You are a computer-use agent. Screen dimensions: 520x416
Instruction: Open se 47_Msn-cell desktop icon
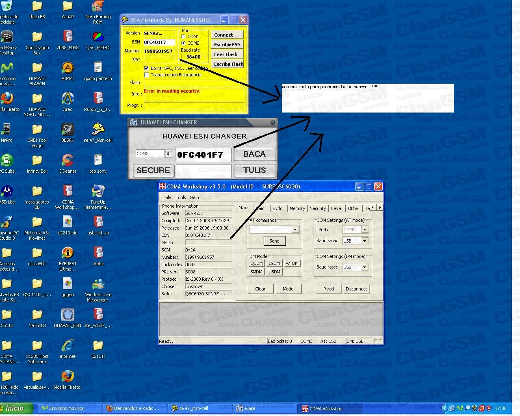pos(98,130)
